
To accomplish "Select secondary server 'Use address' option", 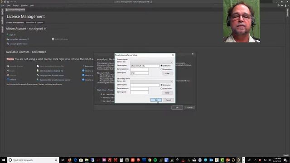I will 161,89.
